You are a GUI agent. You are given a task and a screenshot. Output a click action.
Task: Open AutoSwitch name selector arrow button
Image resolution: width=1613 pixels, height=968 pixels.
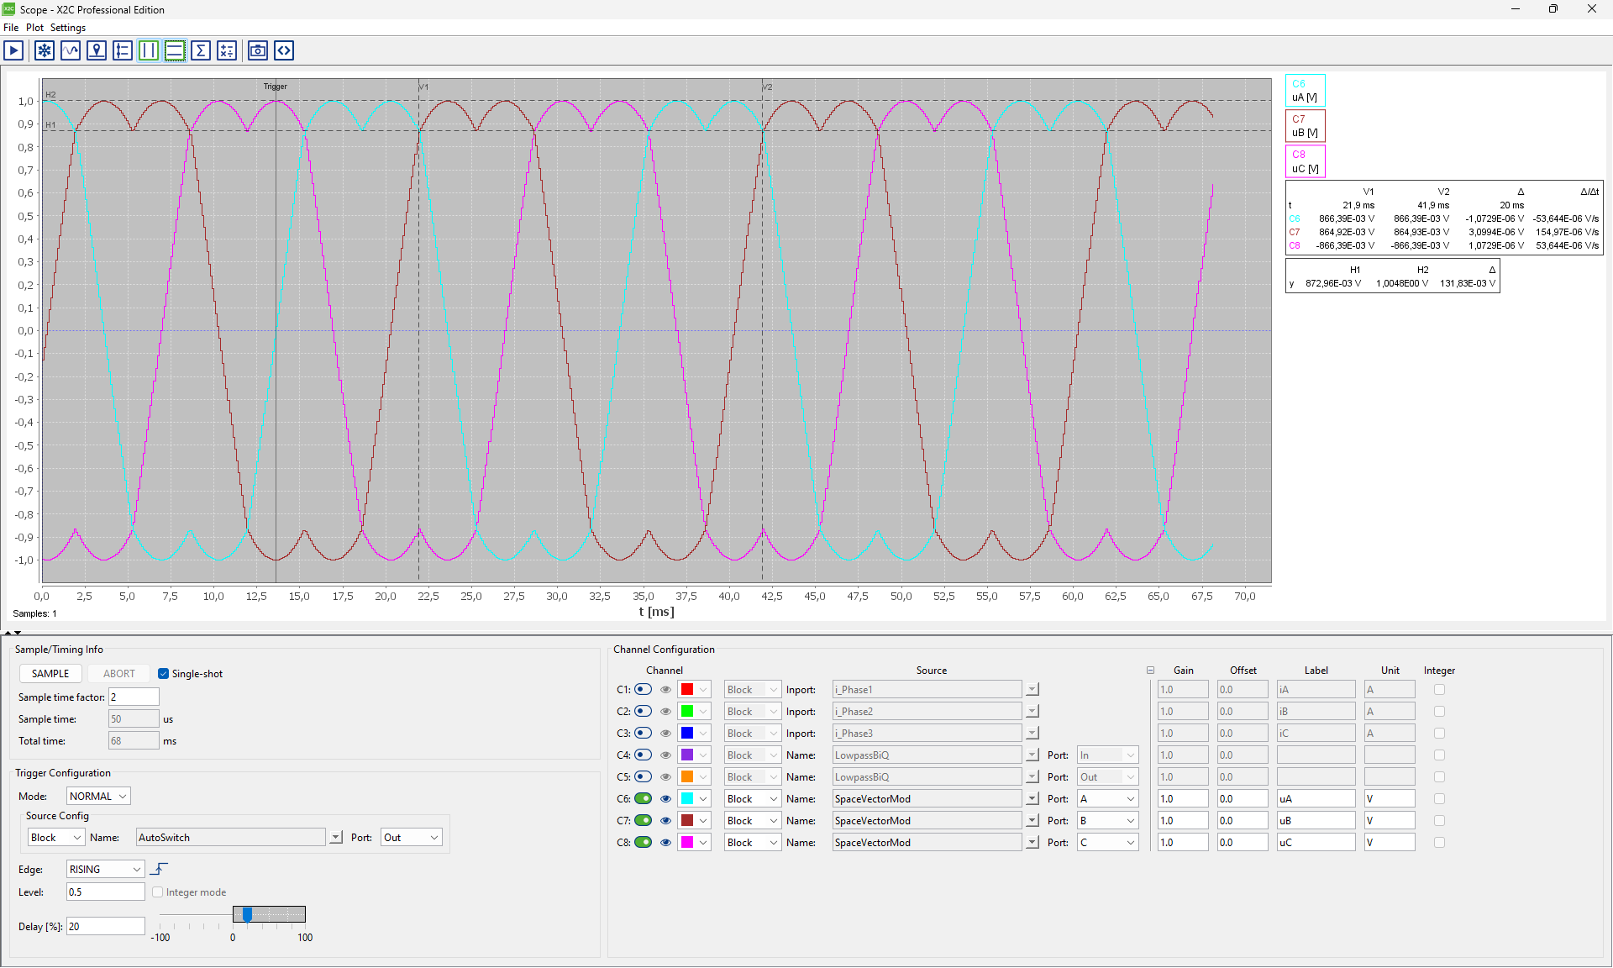tap(336, 837)
